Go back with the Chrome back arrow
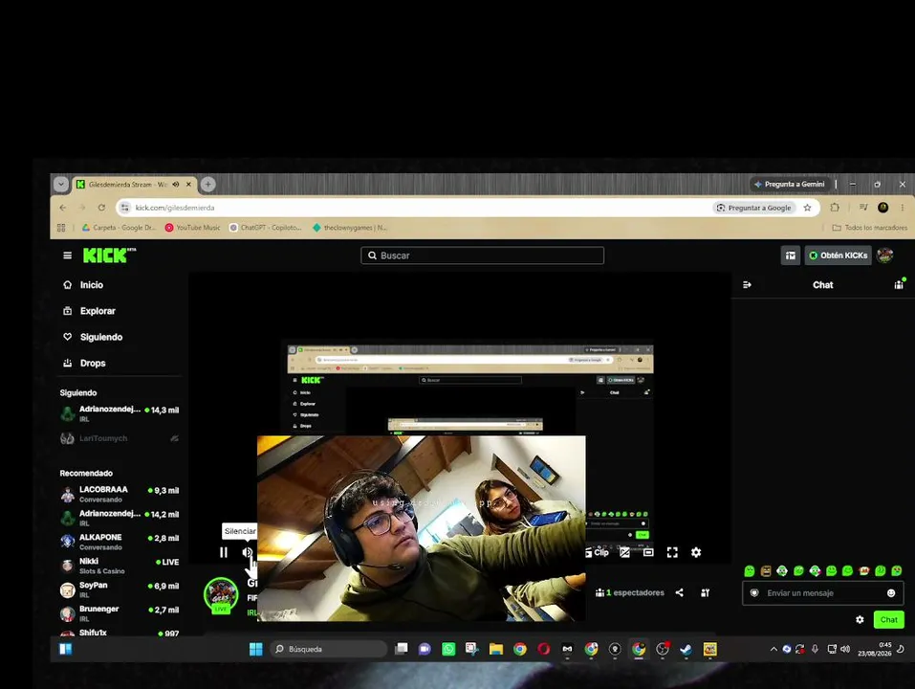Screen dimensions: 915x689 63,208
